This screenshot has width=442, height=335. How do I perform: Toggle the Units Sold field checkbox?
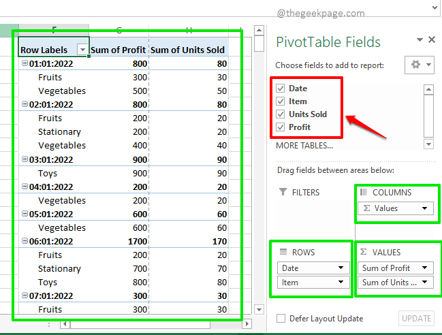[x=281, y=114]
